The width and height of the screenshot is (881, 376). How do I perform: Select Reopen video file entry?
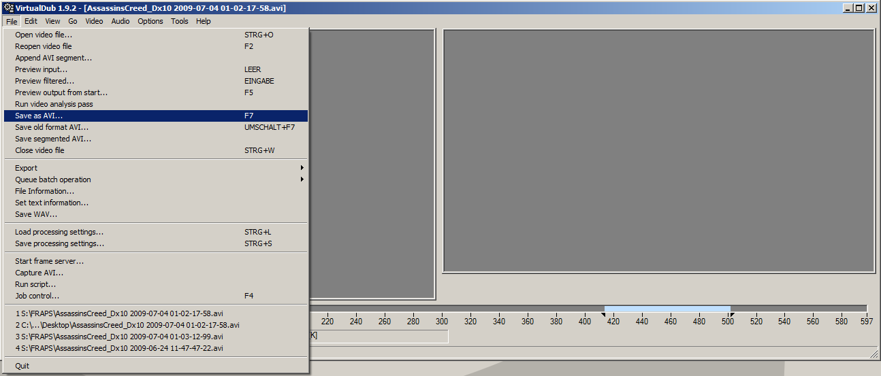pos(156,46)
